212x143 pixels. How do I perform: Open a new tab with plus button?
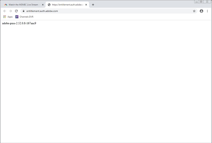click(x=93, y=5)
